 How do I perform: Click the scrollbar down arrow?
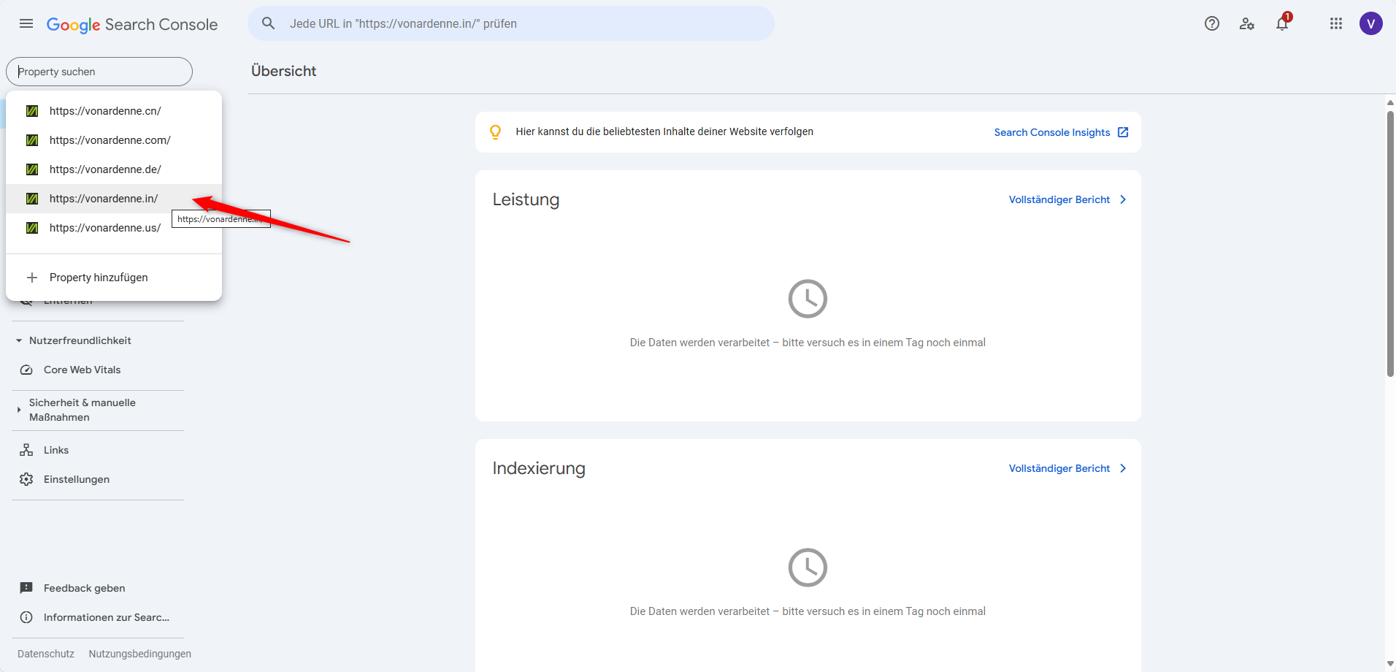[1390, 664]
